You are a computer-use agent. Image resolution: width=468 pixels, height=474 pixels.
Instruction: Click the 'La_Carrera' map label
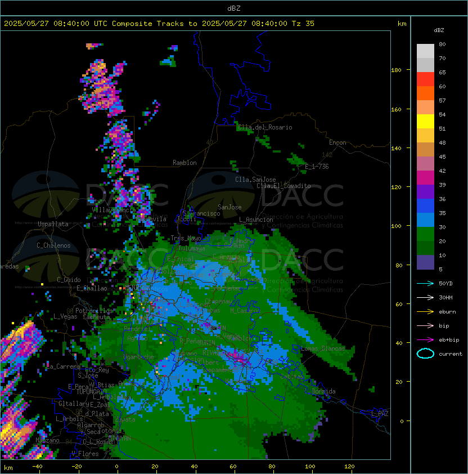(63, 366)
